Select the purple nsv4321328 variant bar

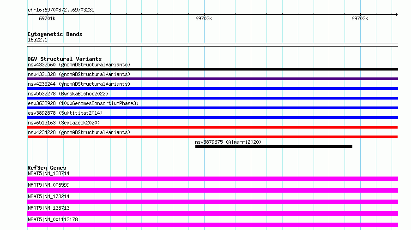[x=212, y=79]
